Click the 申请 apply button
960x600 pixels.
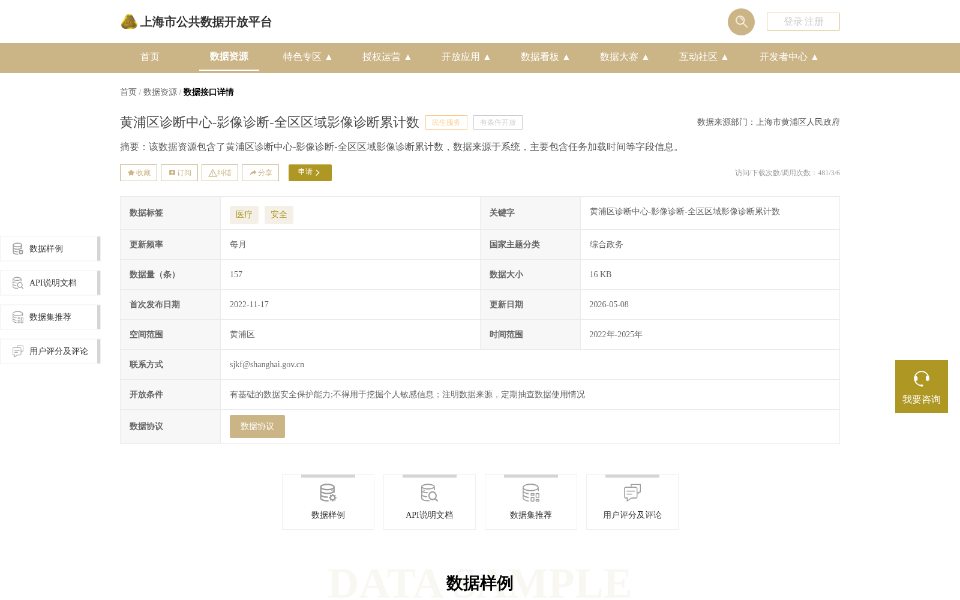point(310,173)
